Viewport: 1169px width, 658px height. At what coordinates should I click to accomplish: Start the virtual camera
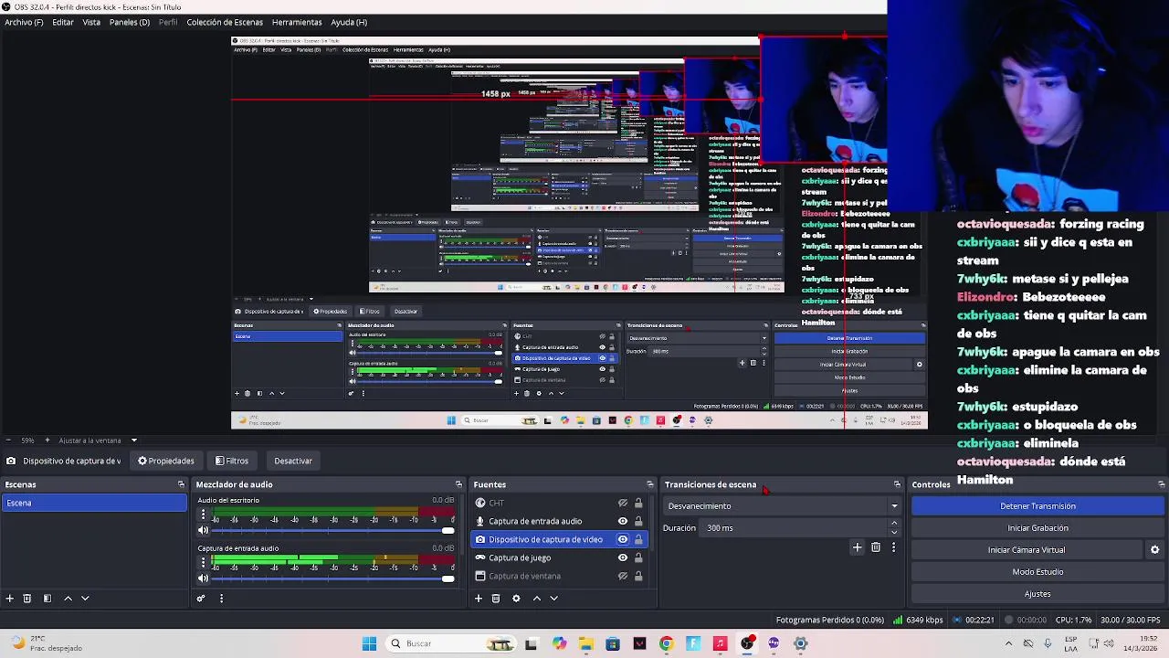(x=1027, y=550)
